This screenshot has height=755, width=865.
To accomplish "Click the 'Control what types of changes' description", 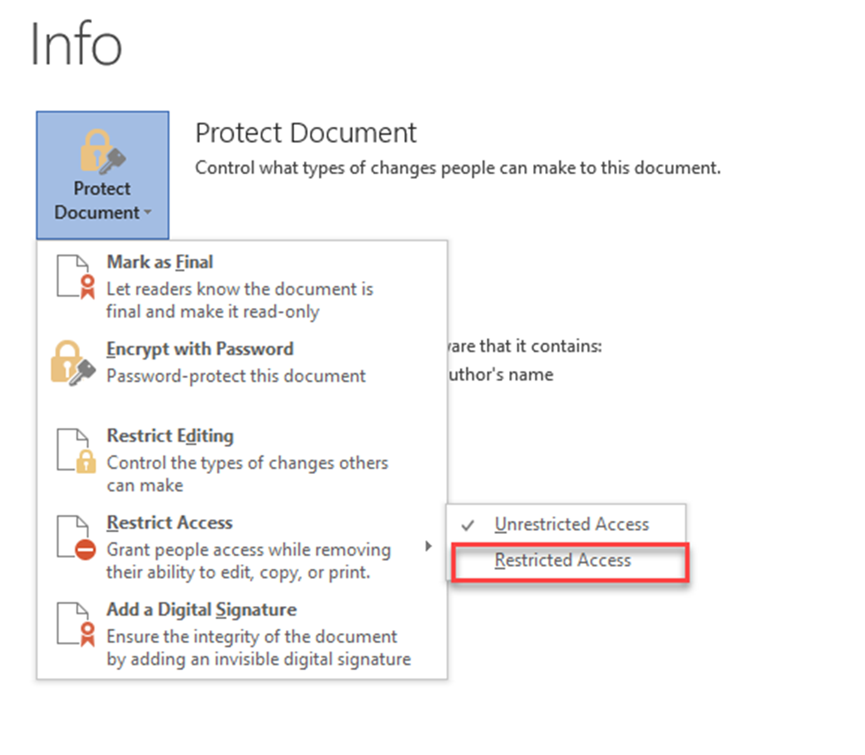I will pyautogui.click(x=457, y=168).
